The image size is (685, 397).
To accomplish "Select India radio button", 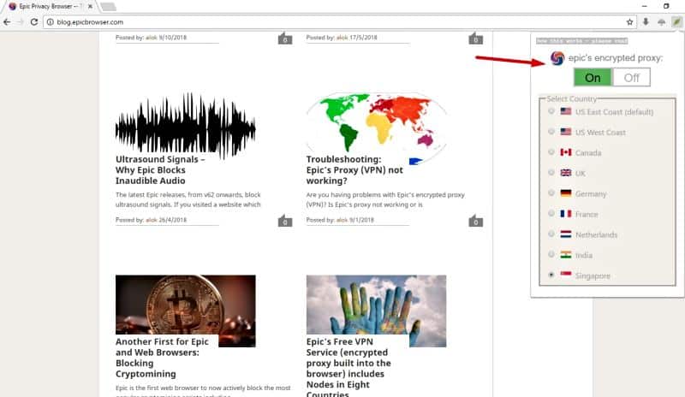I will pyautogui.click(x=551, y=255).
